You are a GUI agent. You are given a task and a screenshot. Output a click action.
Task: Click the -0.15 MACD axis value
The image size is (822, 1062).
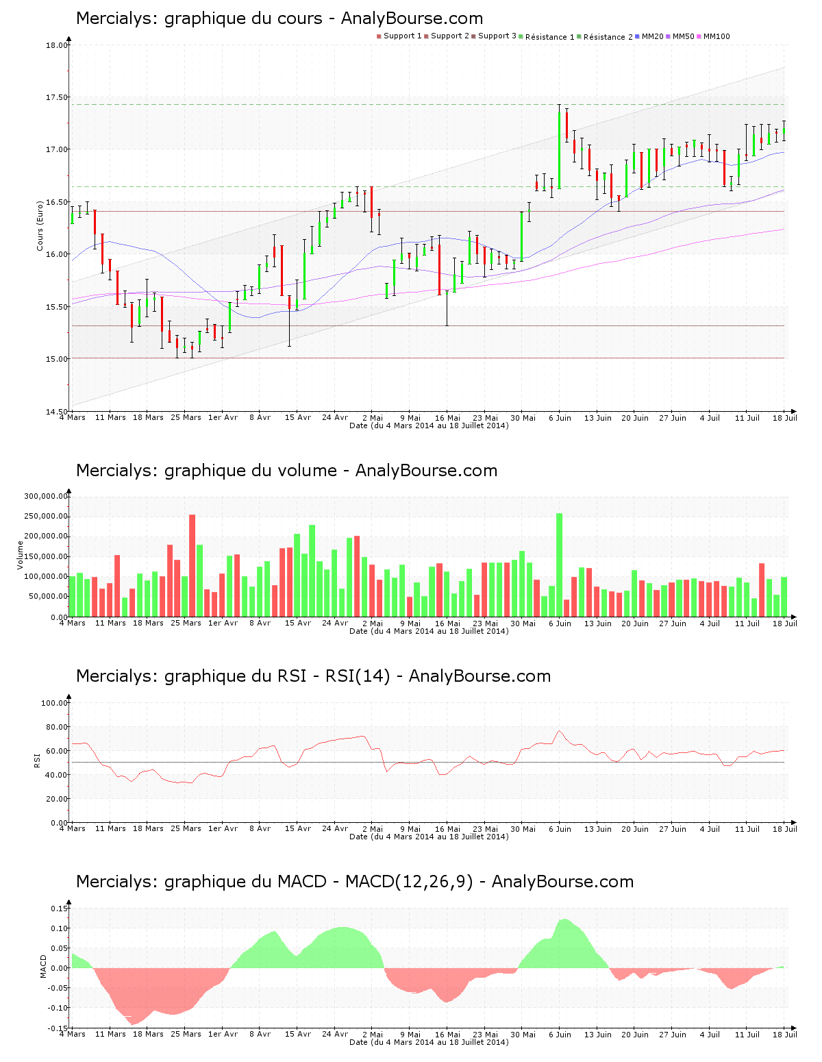[x=58, y=1028]
